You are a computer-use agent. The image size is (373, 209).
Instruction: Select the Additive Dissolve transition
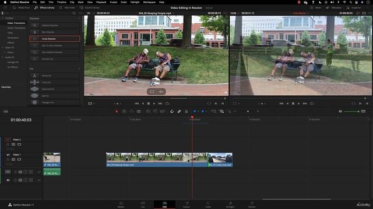pyautogui.click(x=54, y=25)
